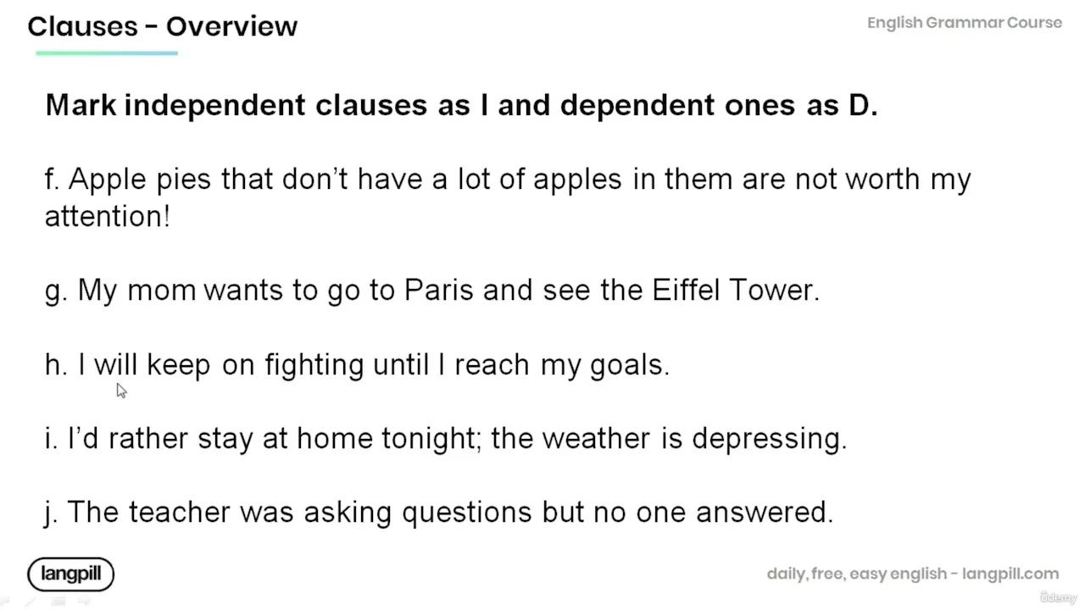Click the 'Mark independent clauses' instruction heading
The image size is (1085, 610).
[461, 105]
